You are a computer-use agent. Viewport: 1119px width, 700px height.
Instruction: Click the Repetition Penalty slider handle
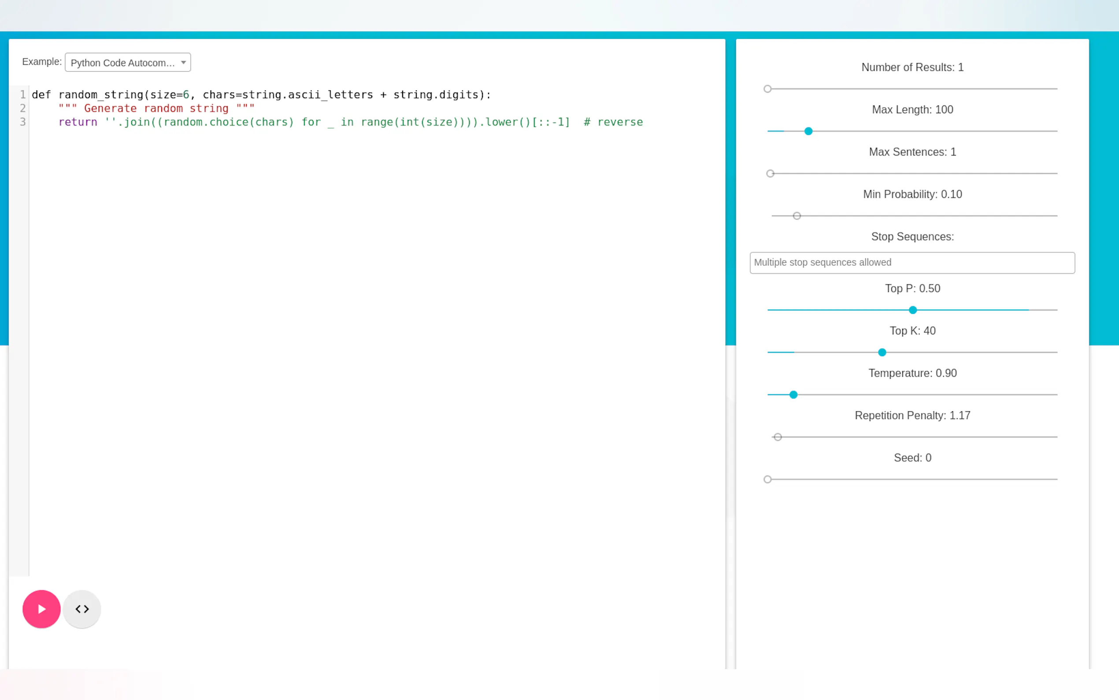(778, 437)
